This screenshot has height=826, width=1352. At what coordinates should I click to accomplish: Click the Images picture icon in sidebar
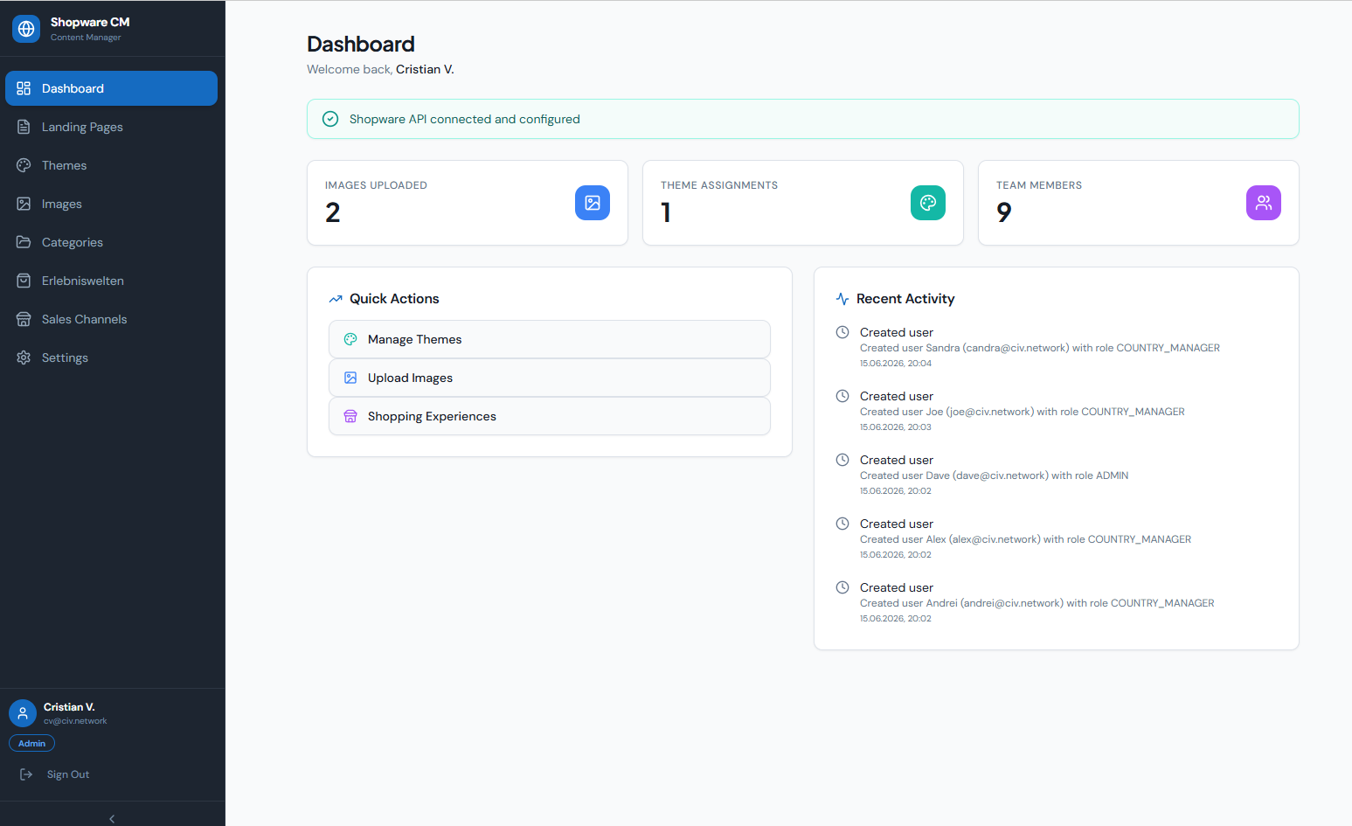click(24, 204)
